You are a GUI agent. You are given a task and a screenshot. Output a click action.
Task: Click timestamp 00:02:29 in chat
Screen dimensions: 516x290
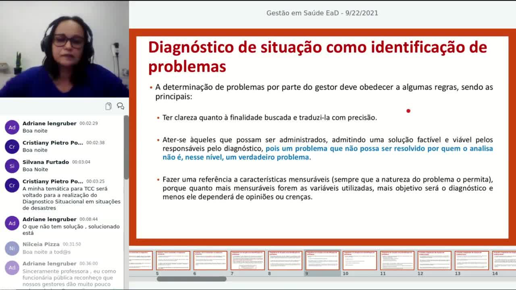point(89,123)
